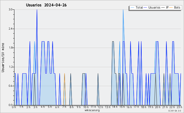The image size is (184, 113).
Task: Click the y-axis value 0.0
Action: [10, 105]
